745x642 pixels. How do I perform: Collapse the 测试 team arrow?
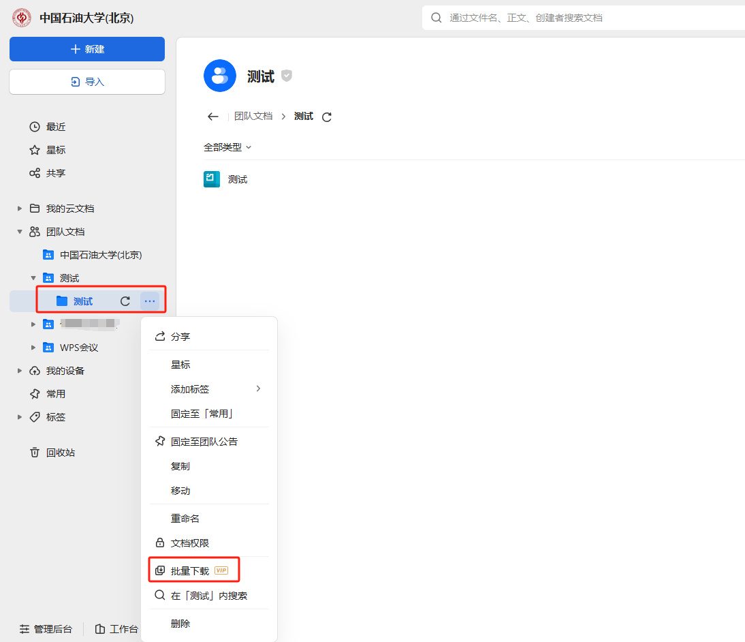coord(33,278)
